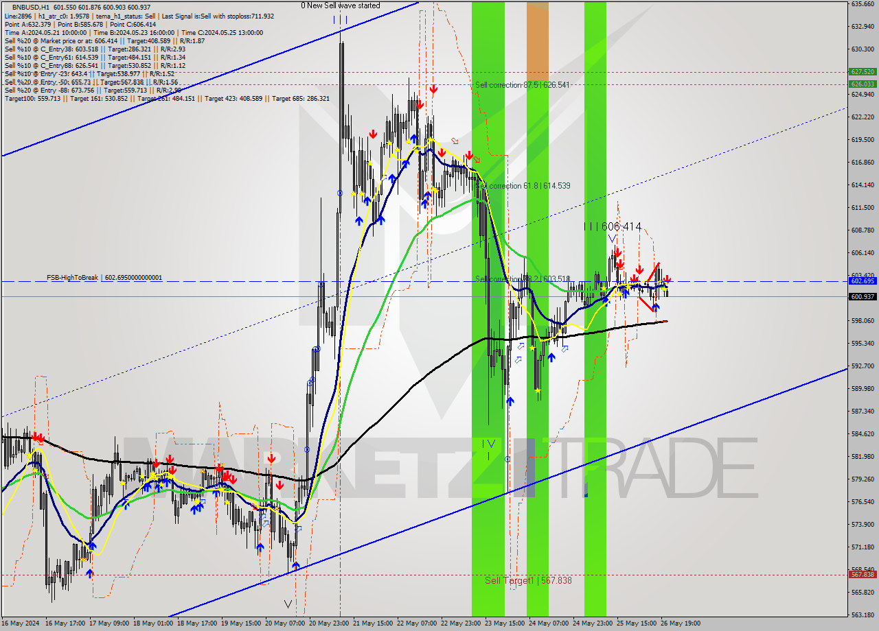Click the green 627.520 price tag
Screen dimensions: 879x631
(x=863, y=71)
